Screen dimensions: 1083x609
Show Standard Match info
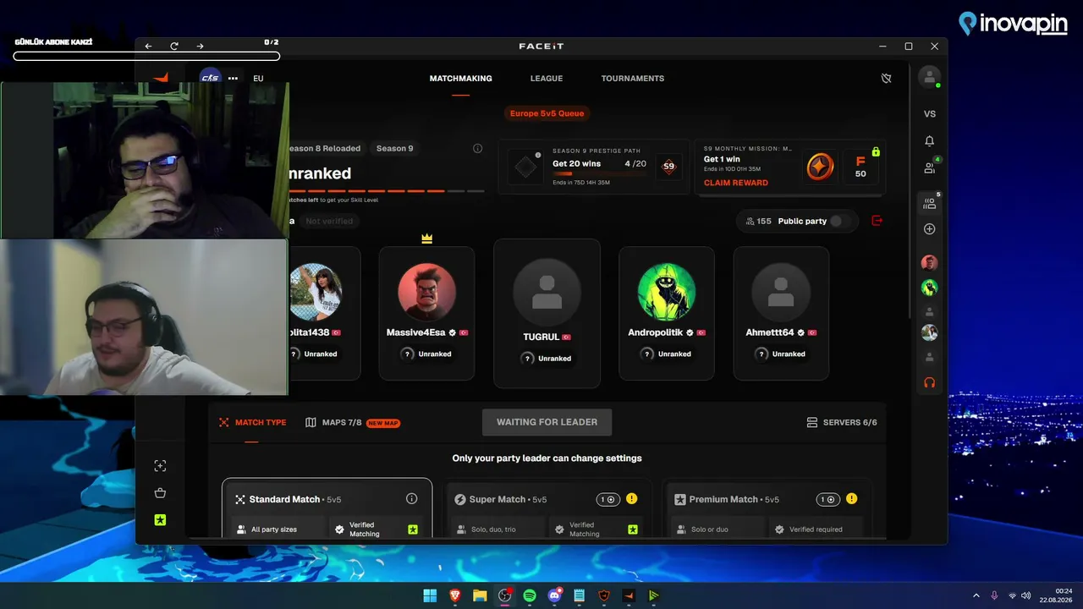point(412,499)
